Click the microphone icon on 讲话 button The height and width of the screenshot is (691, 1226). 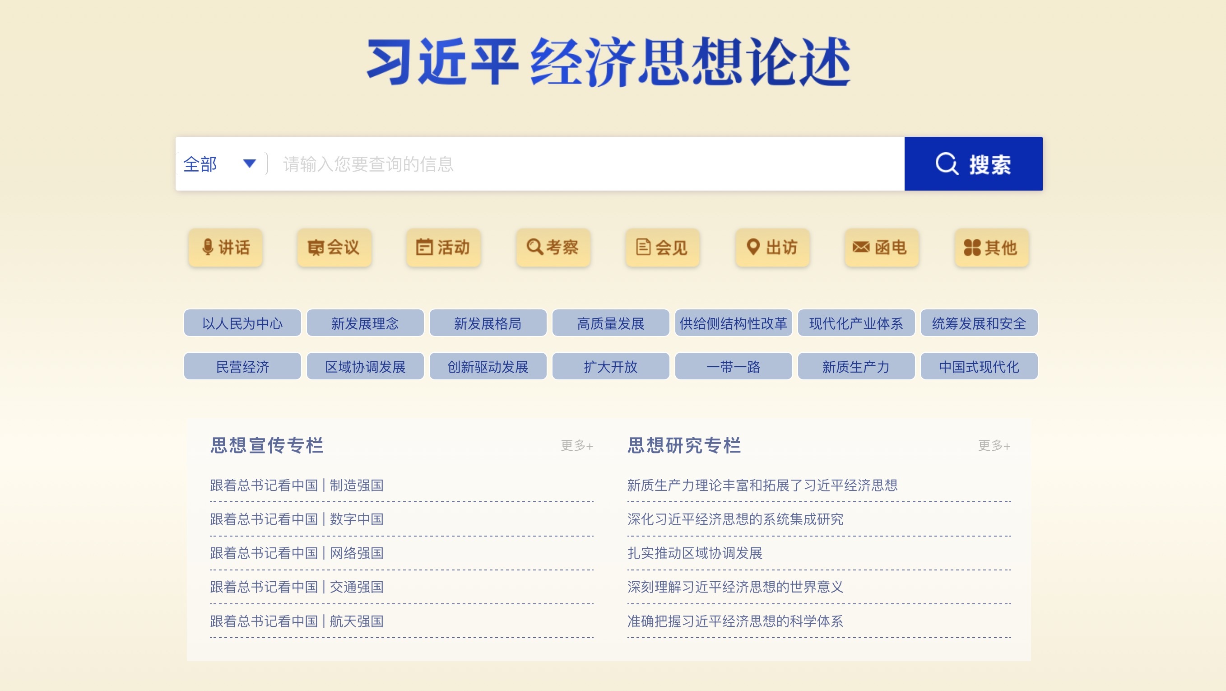[207, 247]
